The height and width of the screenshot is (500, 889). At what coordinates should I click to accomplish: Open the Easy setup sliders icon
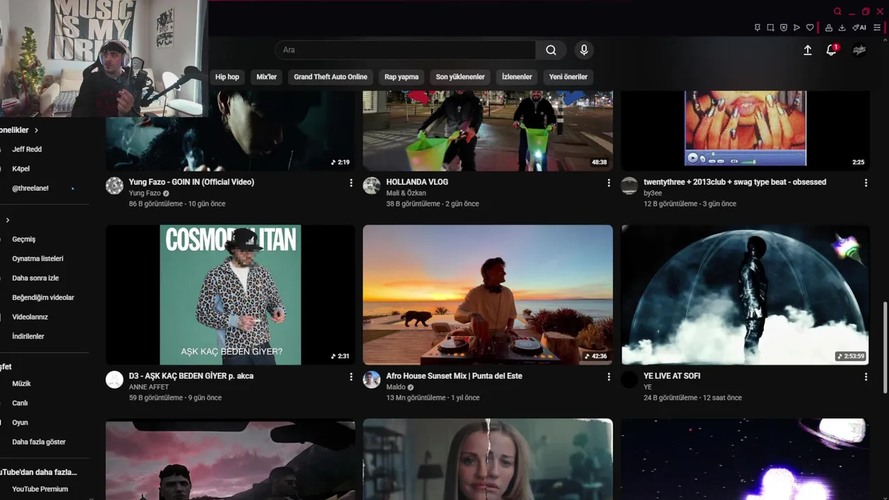click(876, 28)
